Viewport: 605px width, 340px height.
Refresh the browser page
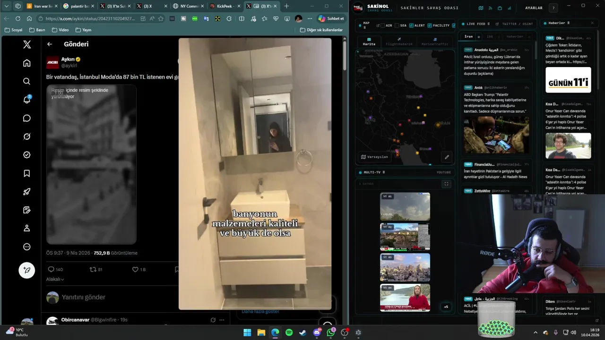tap(18, 18)
